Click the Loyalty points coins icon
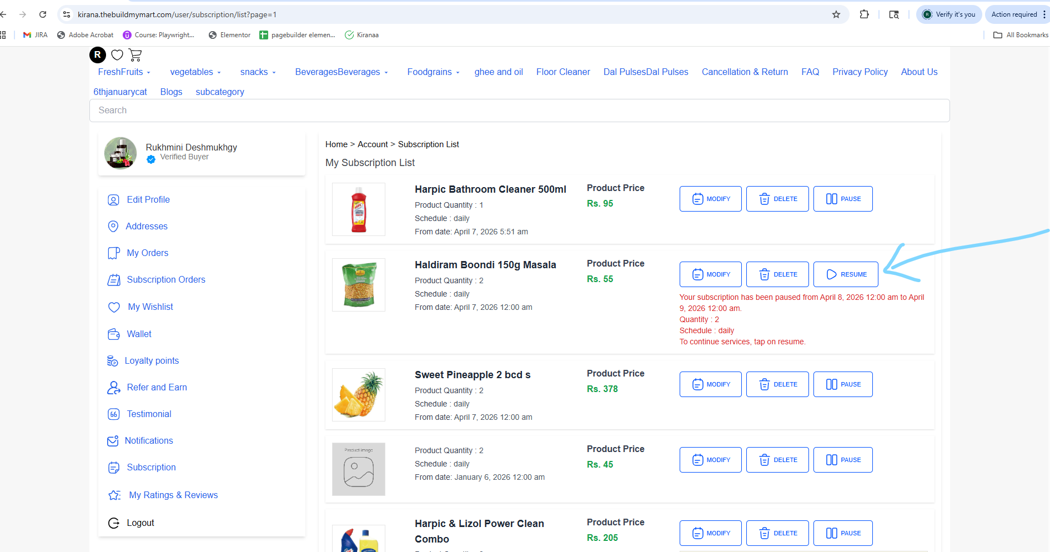Viewport: 1050px width, 552px height. pos(112,361)
